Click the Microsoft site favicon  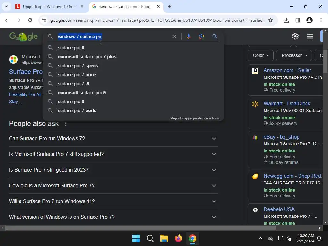[x=13, y=59]
